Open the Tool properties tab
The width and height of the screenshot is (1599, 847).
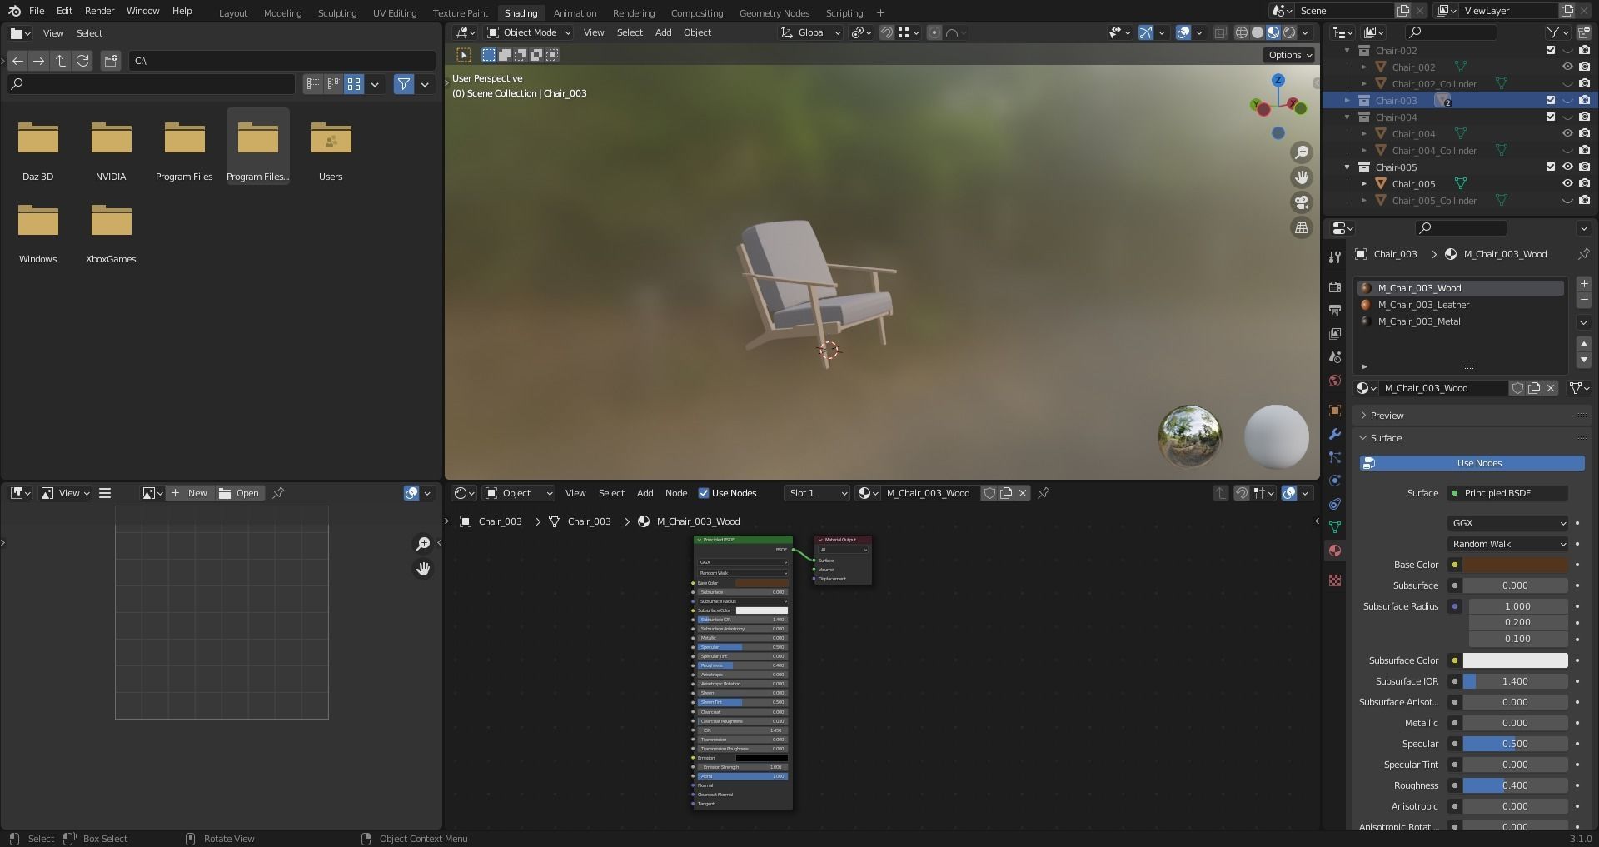(x=1335, y=257)
